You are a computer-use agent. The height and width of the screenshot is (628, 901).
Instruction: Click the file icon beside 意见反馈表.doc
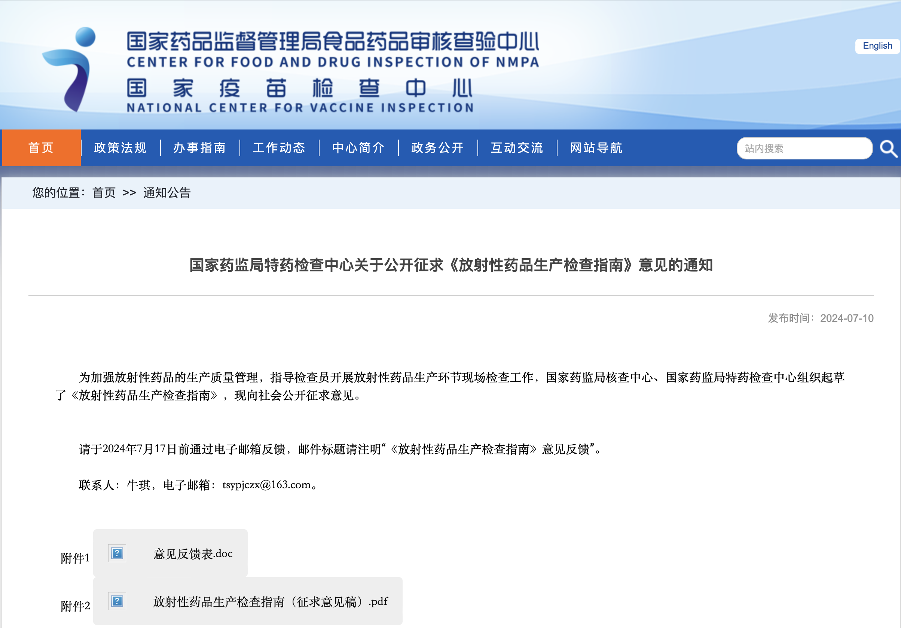pyautogui.click(x=117, y=554)
